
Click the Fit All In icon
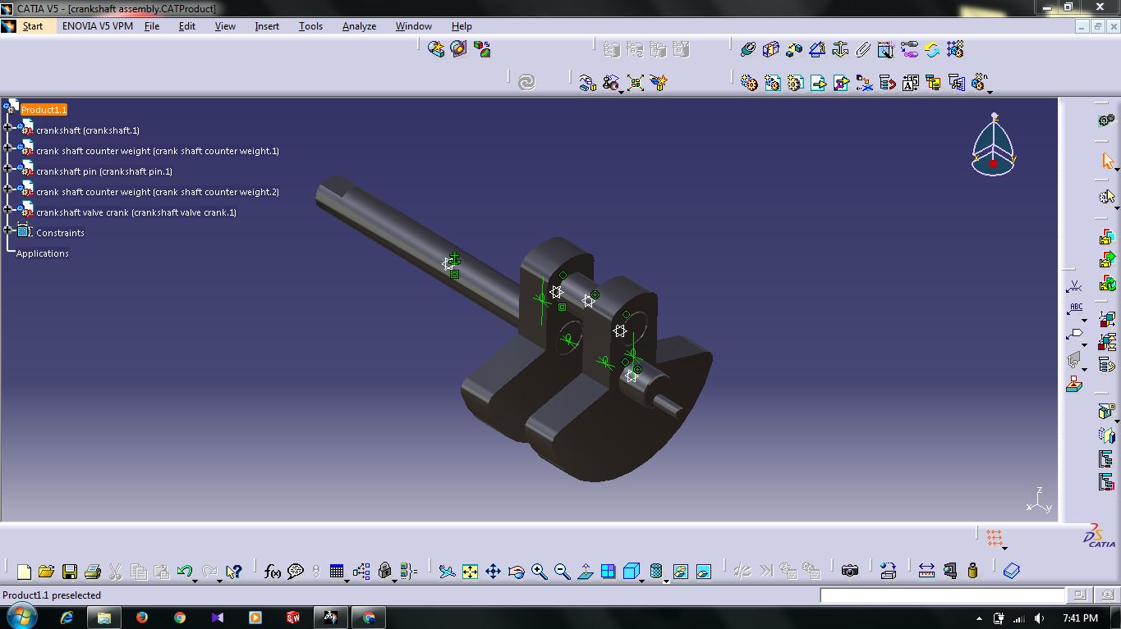click(x=470, y=572)
